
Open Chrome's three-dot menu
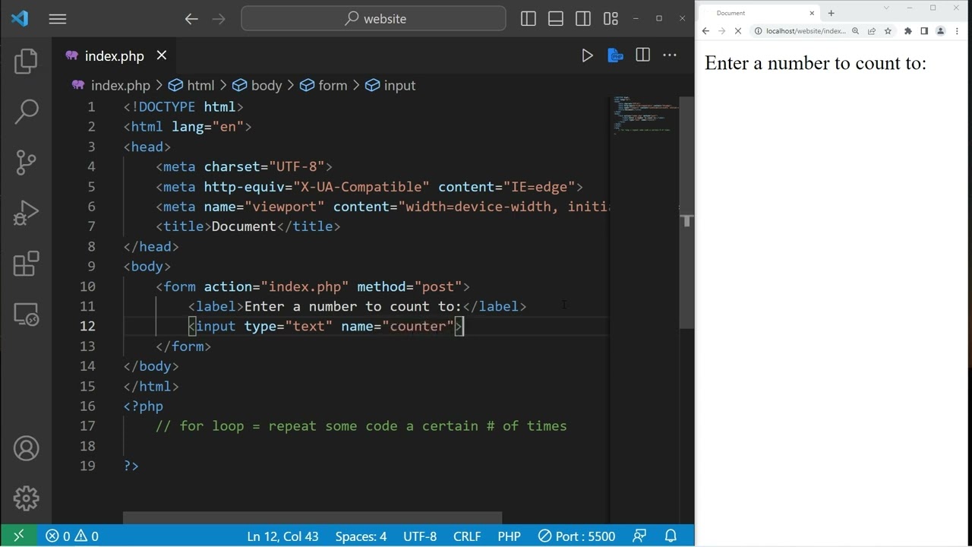(x=956, y=31)
